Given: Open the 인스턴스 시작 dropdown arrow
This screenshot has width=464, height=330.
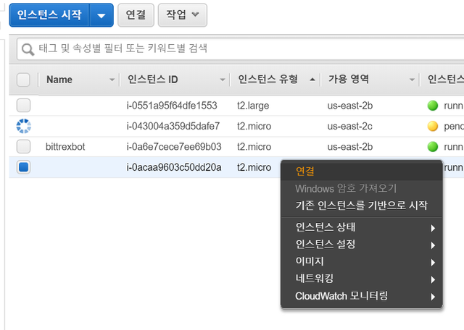Looking at the screenshot, I should pyautogui.click(x=101, y=15).
